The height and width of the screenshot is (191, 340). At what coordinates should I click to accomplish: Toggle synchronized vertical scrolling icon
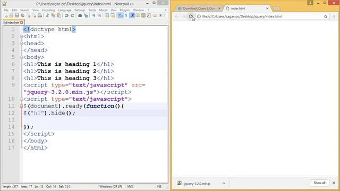tap(107, 15)
